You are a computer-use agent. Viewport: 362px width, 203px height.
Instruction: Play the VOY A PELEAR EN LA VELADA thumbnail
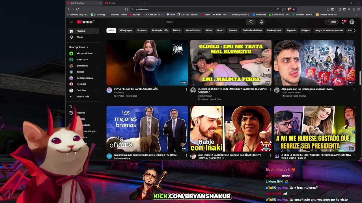(x=147, y=63)
